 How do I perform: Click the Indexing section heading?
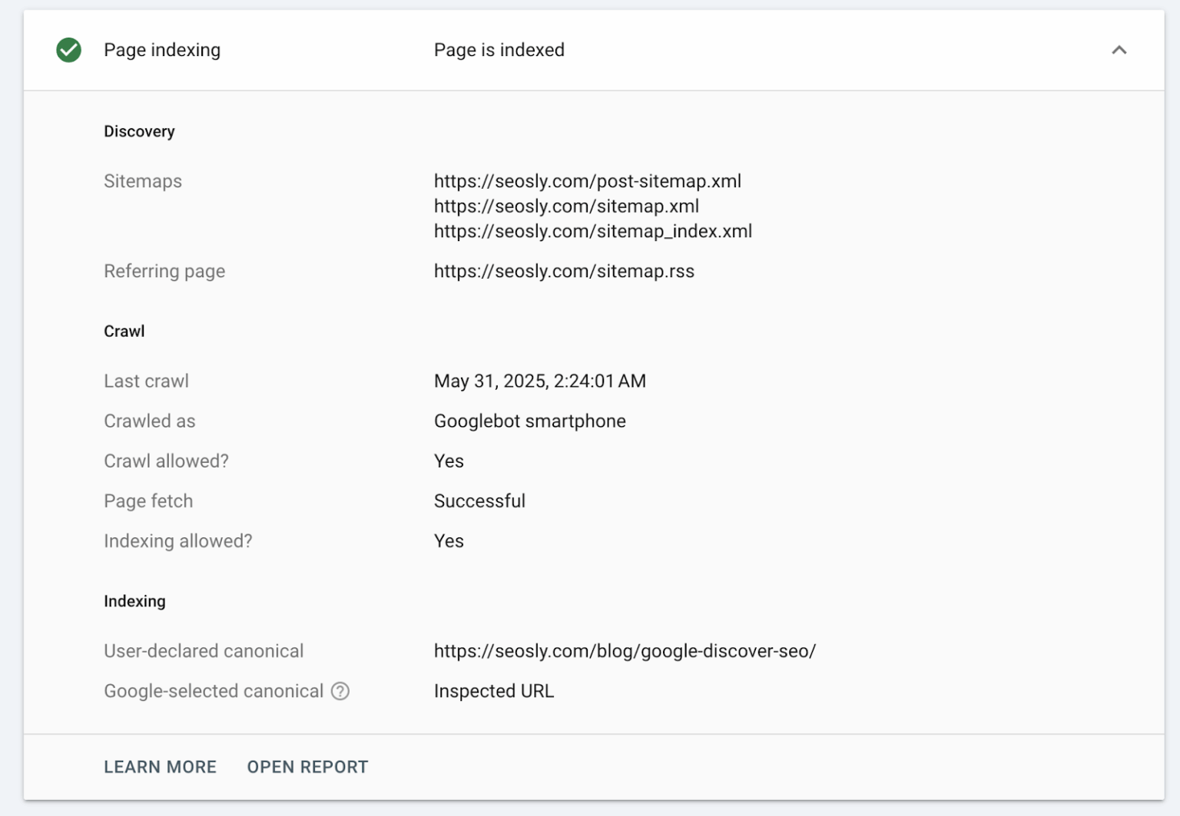(134, 601)
